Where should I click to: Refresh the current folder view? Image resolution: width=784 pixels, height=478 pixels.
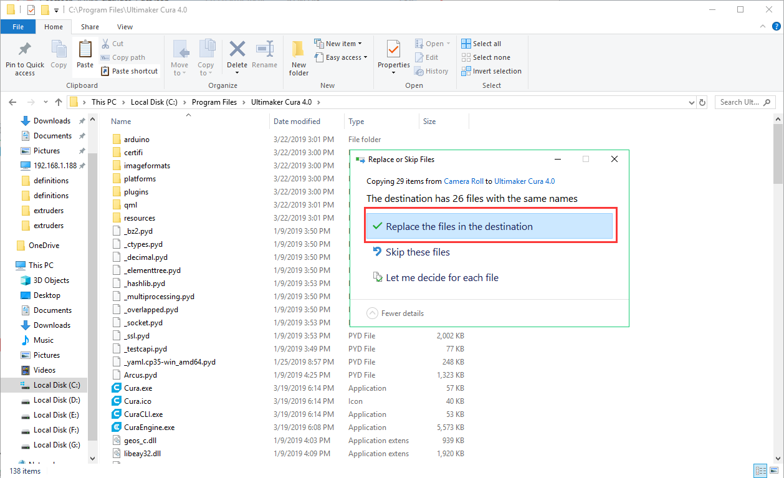click(702, 102)
